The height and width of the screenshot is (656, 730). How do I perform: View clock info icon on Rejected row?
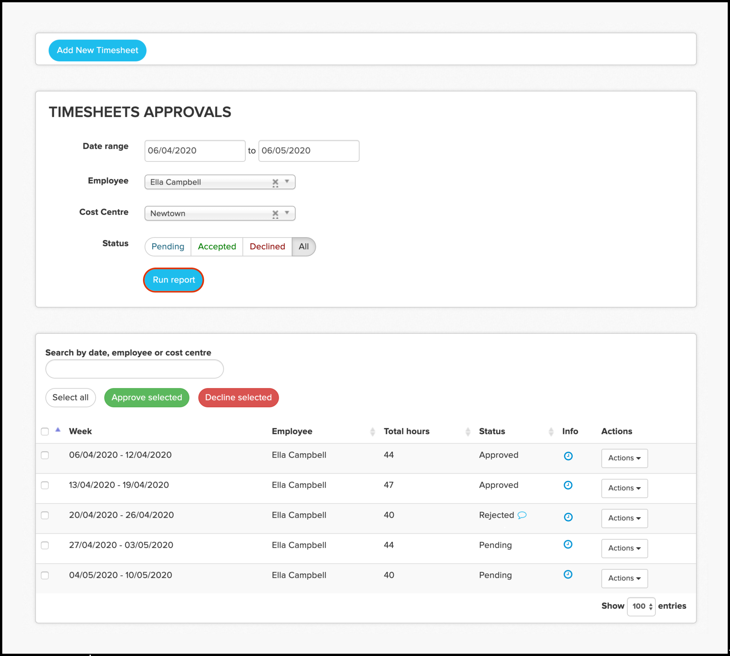tap(568, 517)
